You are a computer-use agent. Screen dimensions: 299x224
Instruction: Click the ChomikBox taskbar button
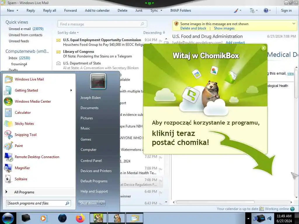98,218
